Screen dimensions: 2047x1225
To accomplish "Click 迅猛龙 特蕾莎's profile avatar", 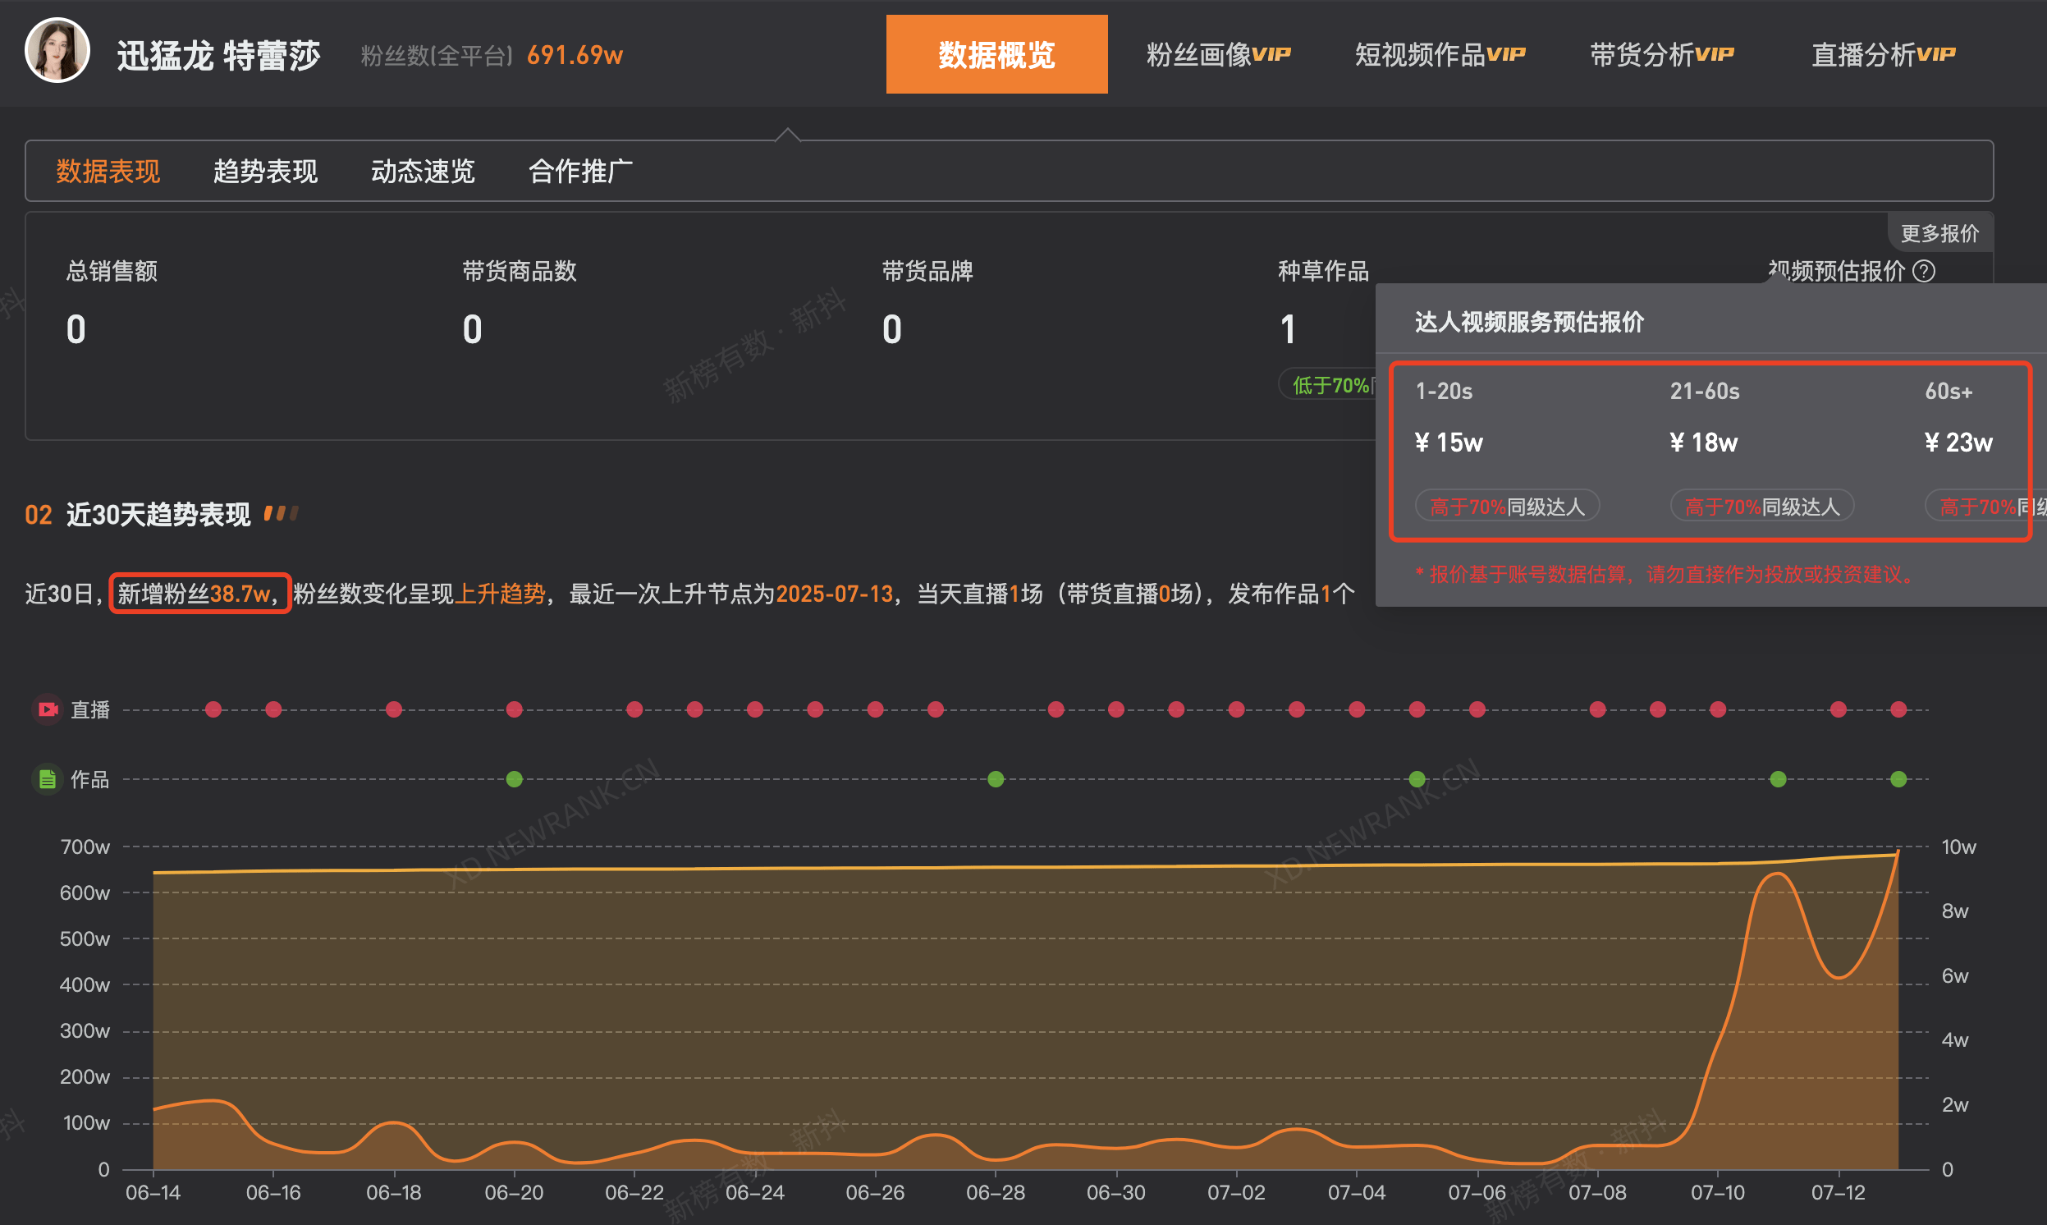I will point(57,51).
